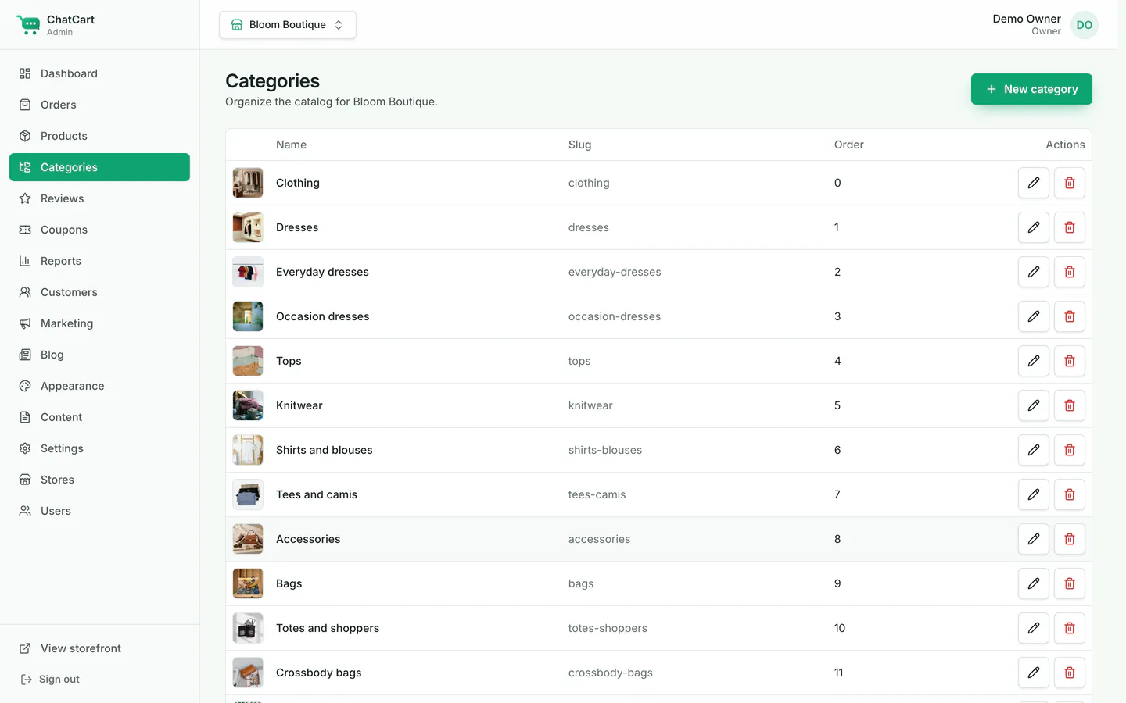Click the Occasion dresses name

(x=322, y=316)
